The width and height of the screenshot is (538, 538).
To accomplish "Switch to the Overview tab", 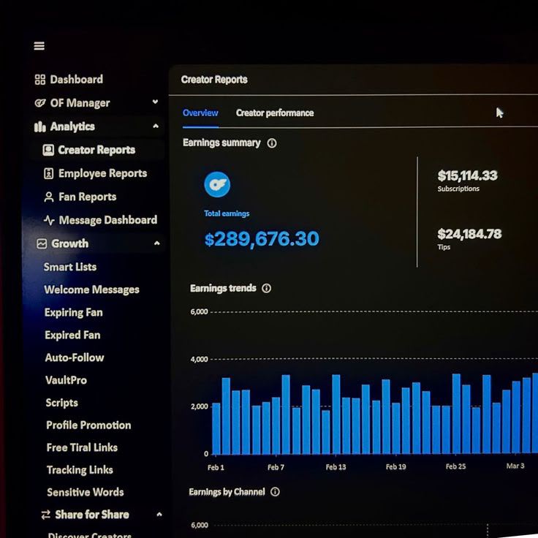I will coord(200,113).
